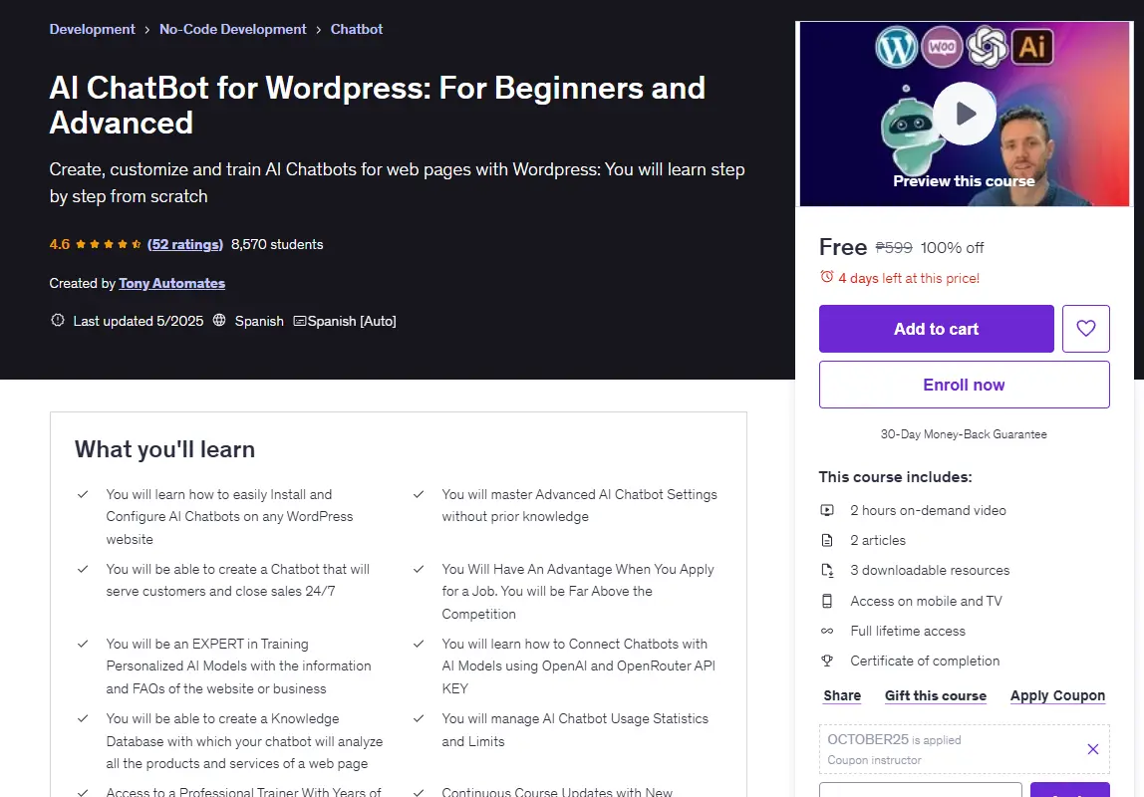Click the robot mascot in preview
Viewport: 1144px width, 797px height.
click(907, 133)
